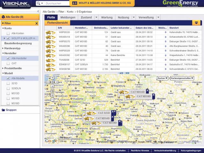The height and width of the screenshot is (153, 204).
Task: Zoom out the map with minus
Action: point(52,100)
